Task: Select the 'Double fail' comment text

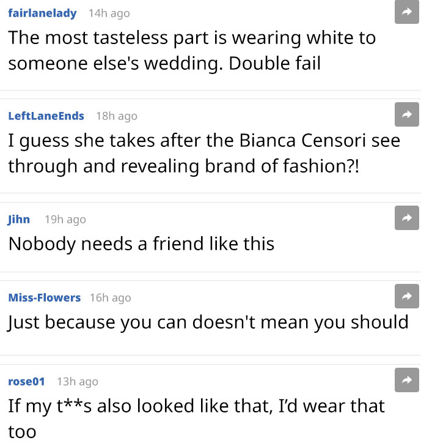Action: (x=191, y=50)
